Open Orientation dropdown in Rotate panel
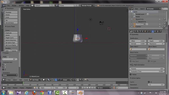This screenshot has height=95, width=169. 10,75
